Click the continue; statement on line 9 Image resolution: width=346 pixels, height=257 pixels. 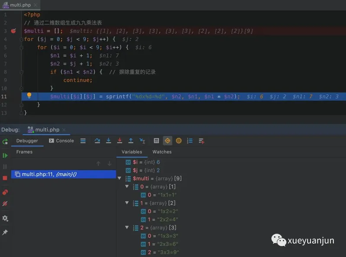pos(78,80)
